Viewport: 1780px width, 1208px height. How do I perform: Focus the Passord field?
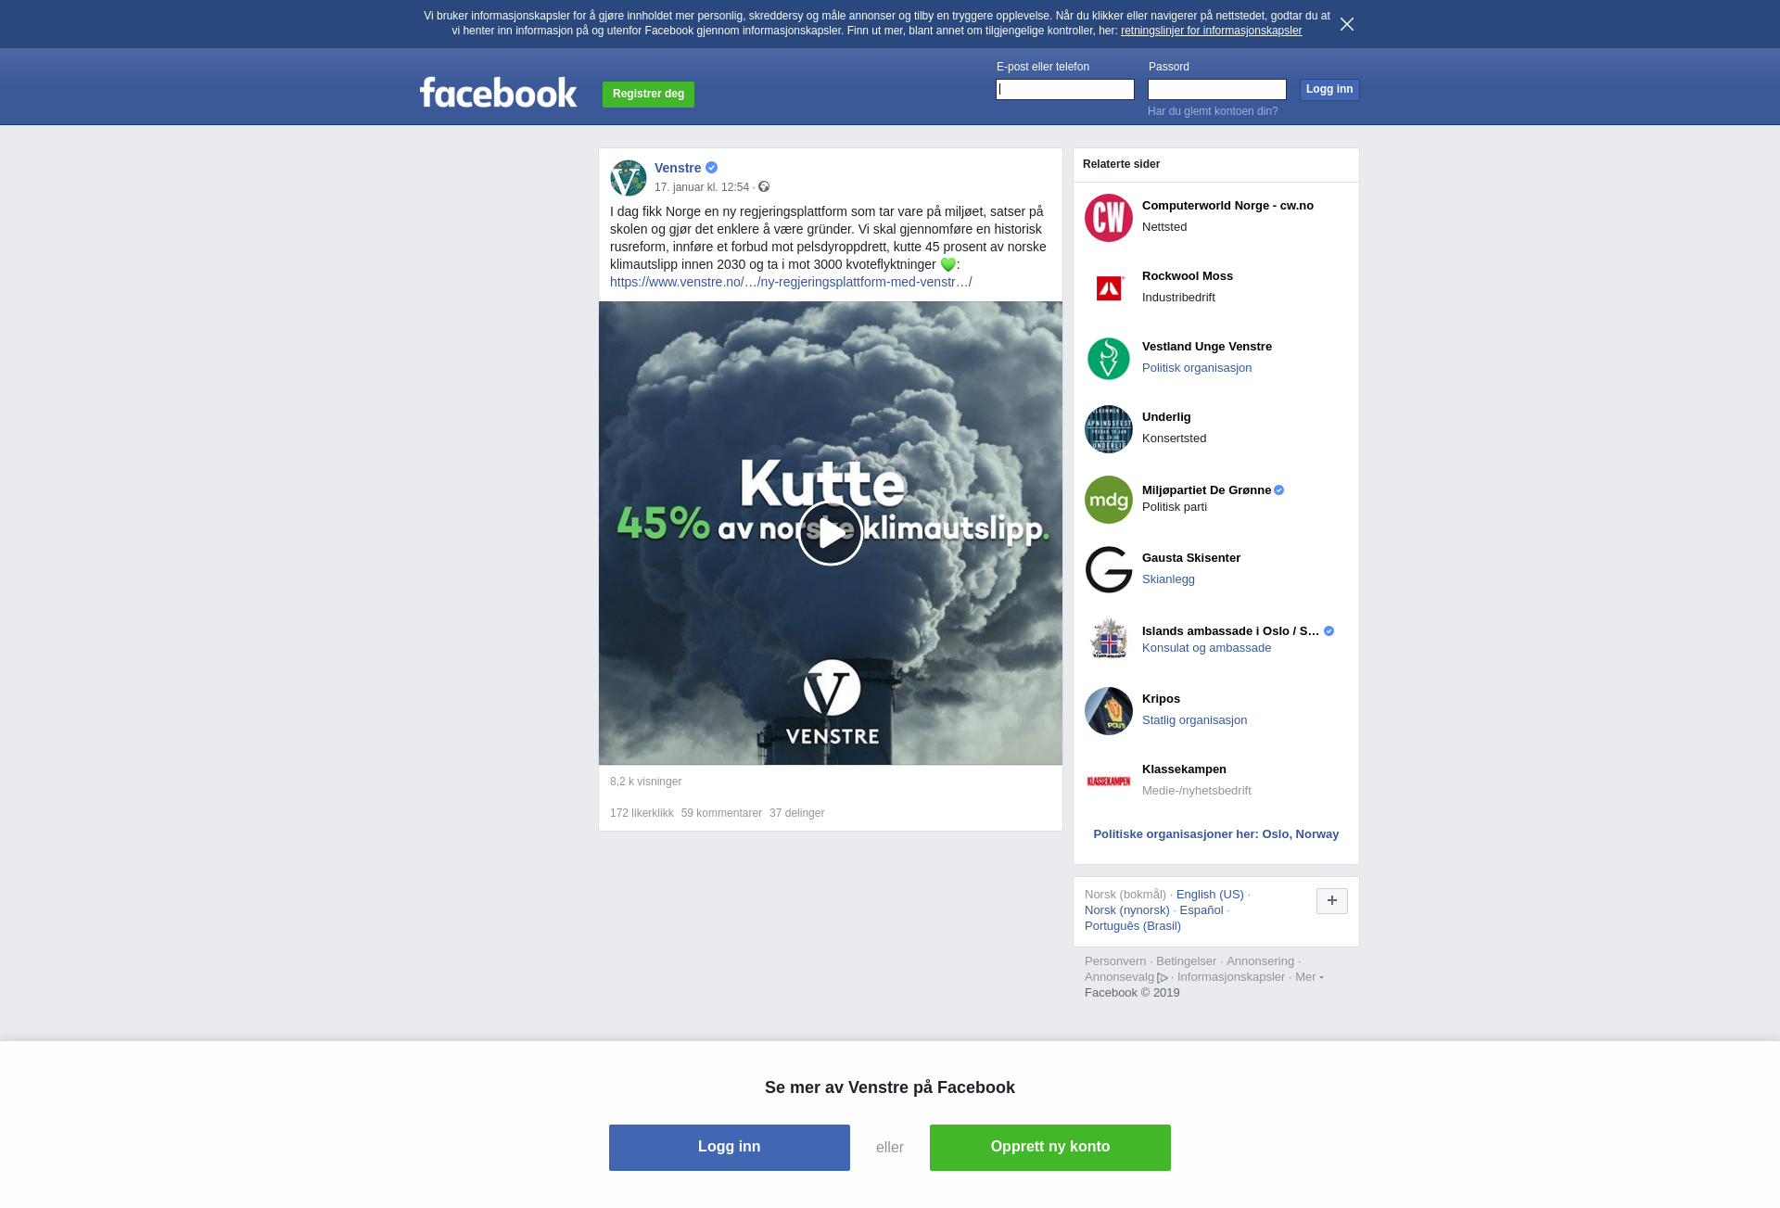[1217, 89]
